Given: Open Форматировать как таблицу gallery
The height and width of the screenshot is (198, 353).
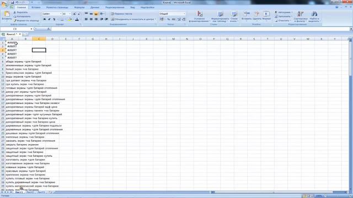Looking at the screenshot, I should point(220,16).
